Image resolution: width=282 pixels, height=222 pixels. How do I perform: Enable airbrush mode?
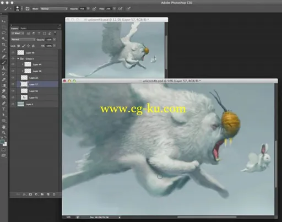pos(120,9)
